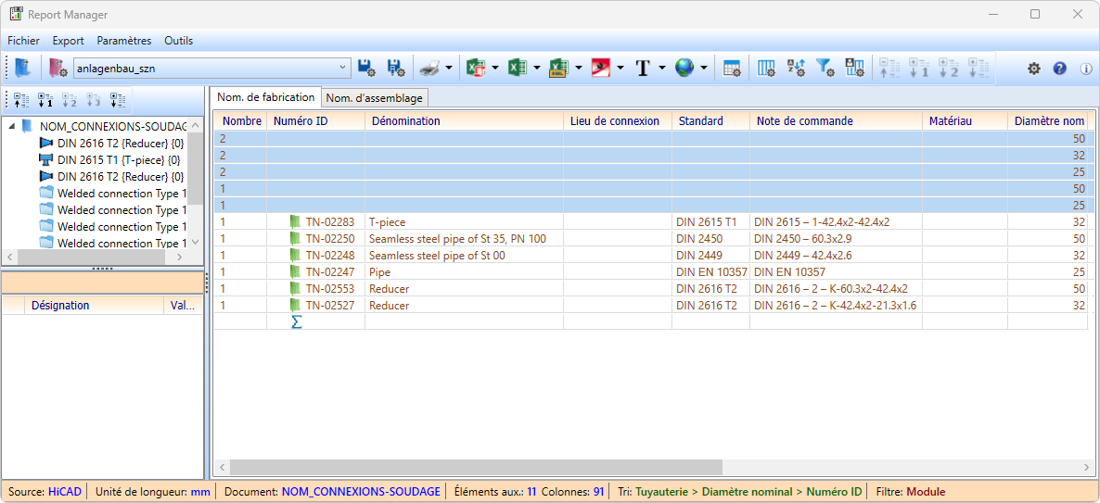1100x503 pixels.
Task: Open the dropdown arrow beside the printer icon
Action: tap(449, 68)
